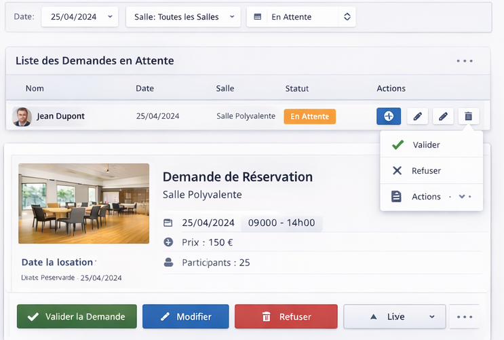Click the up-down arrows of status filter
This screenshot has width=504, height=340.
point(347,17)
